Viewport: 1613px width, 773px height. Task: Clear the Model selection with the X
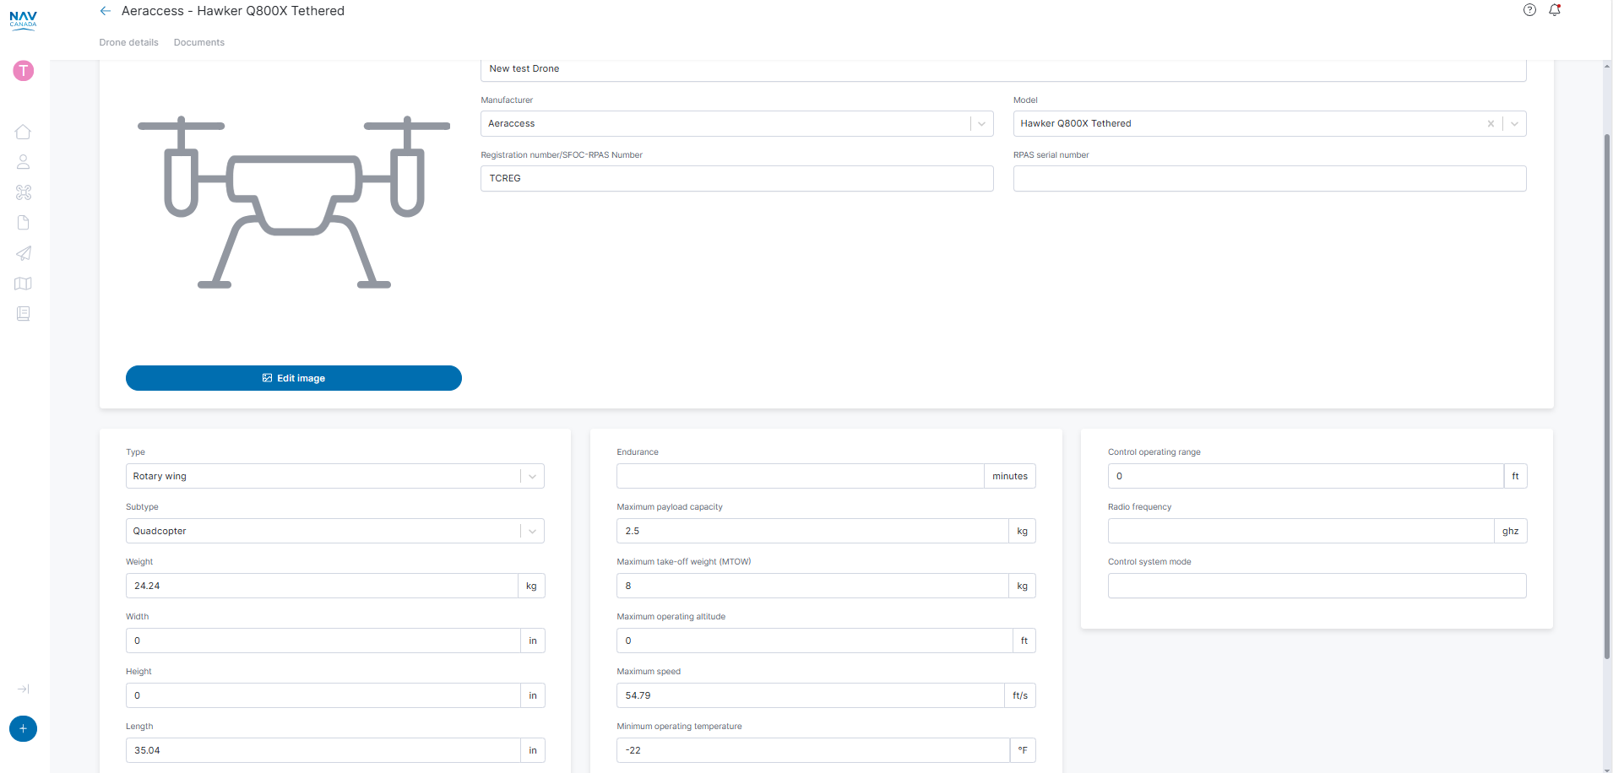[1491, 124]
